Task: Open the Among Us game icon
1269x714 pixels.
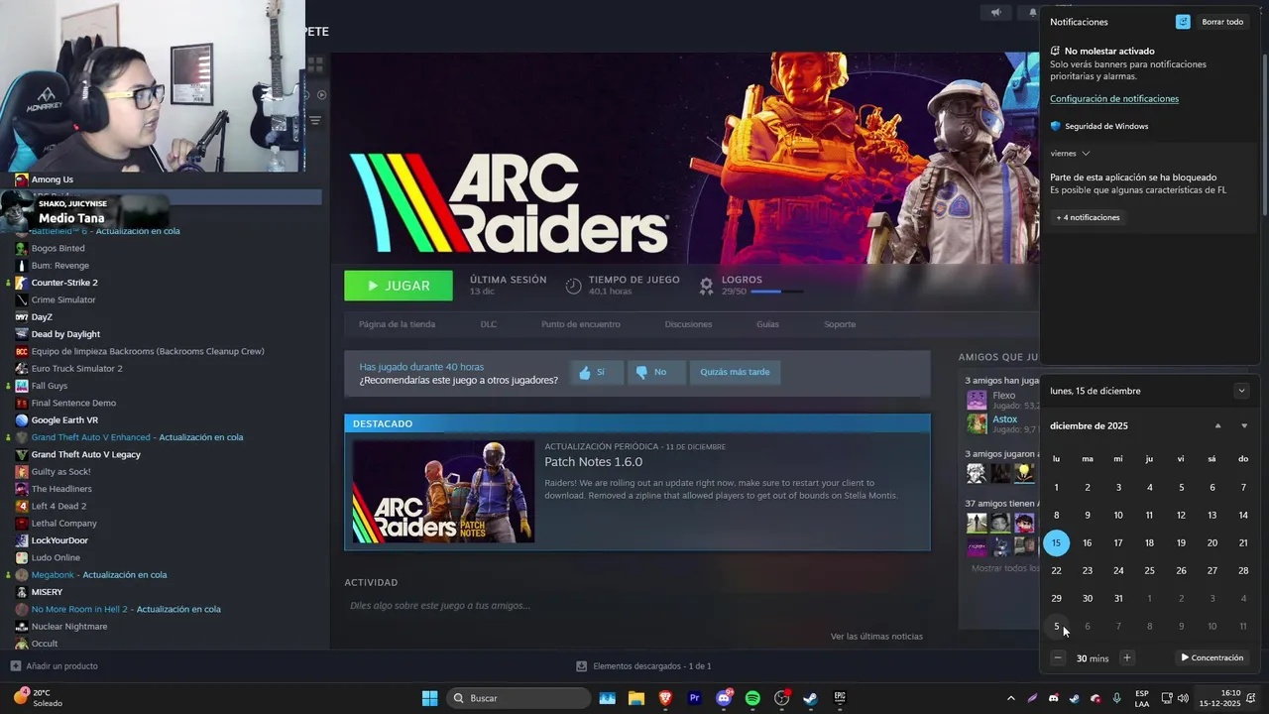Action: click(x=22, y=179)
